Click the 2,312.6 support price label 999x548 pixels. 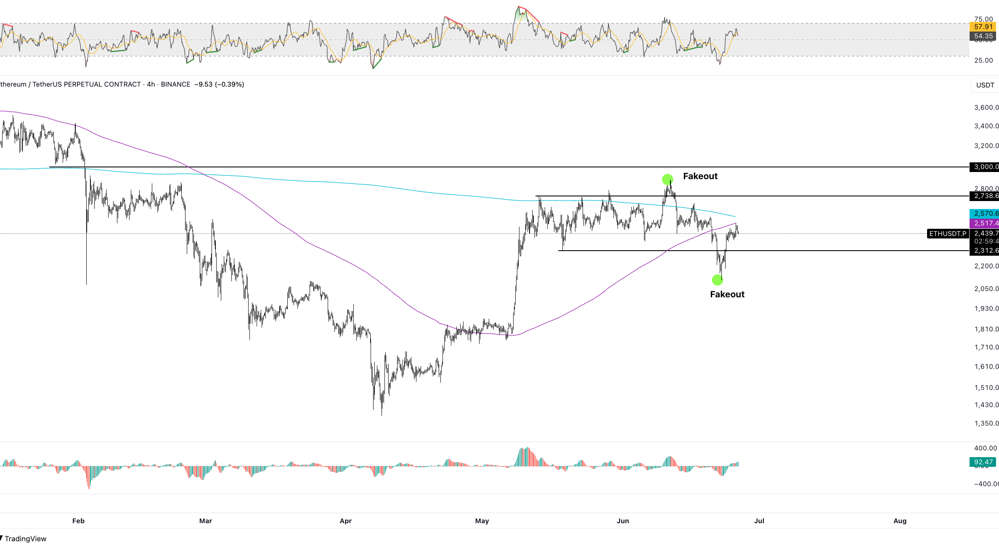click(x=984, y=251)
